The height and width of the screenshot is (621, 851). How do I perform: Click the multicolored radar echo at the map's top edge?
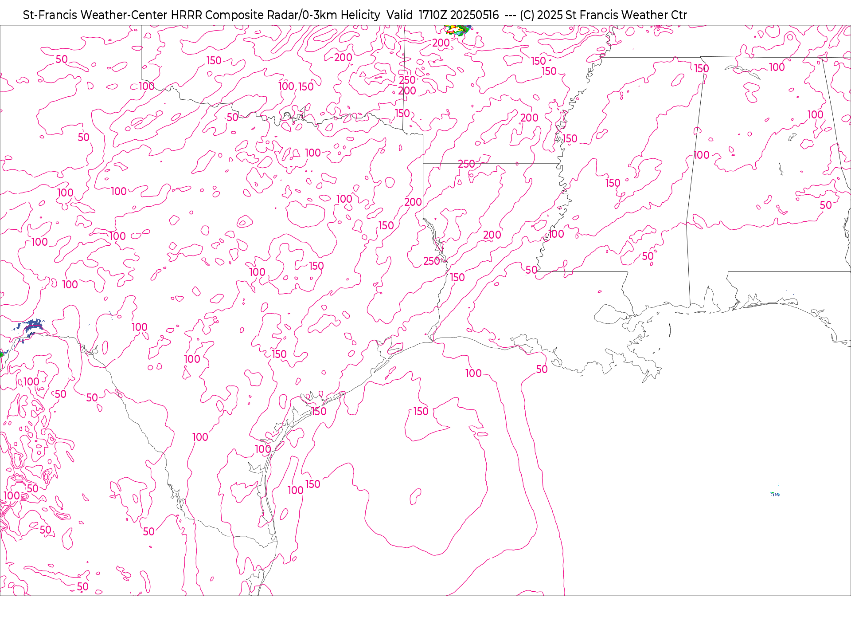click(x=458, y=30)
